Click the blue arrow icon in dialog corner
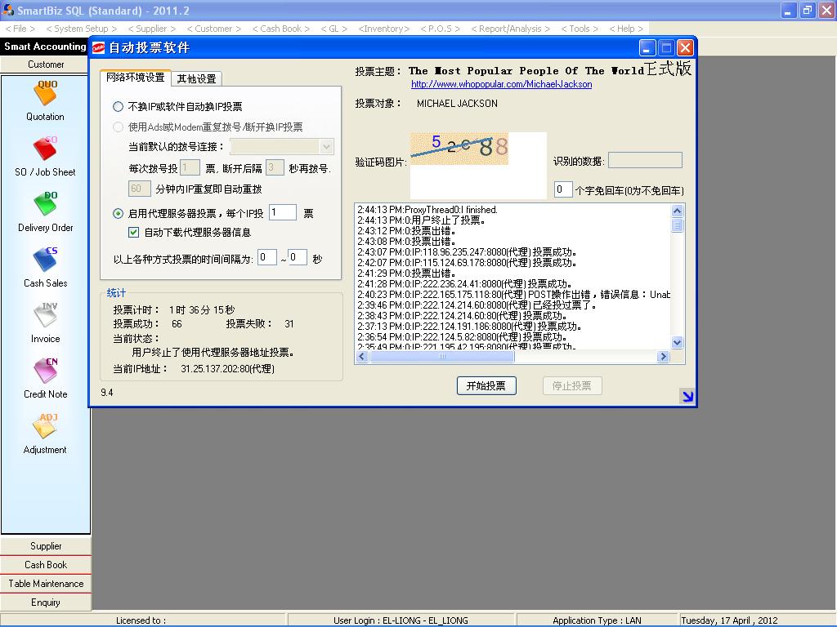 pos(687,397)
